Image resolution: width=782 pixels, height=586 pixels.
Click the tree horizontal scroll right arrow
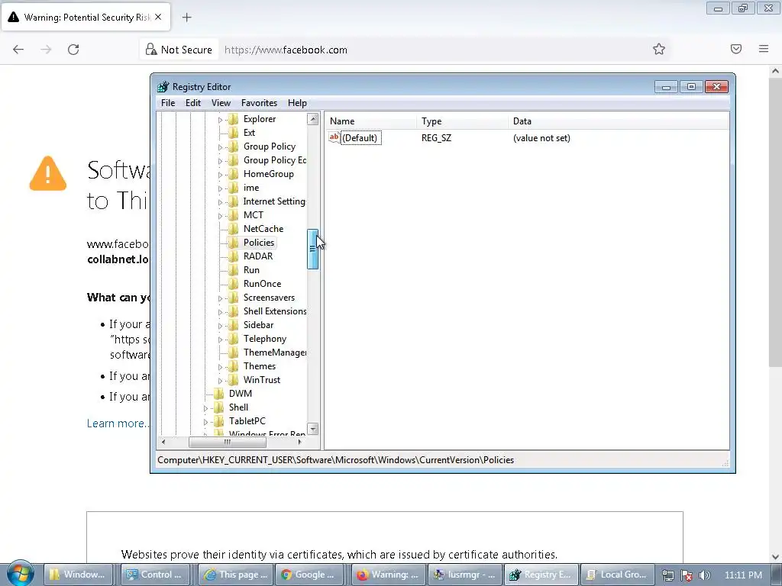click(x=299, y=442)
